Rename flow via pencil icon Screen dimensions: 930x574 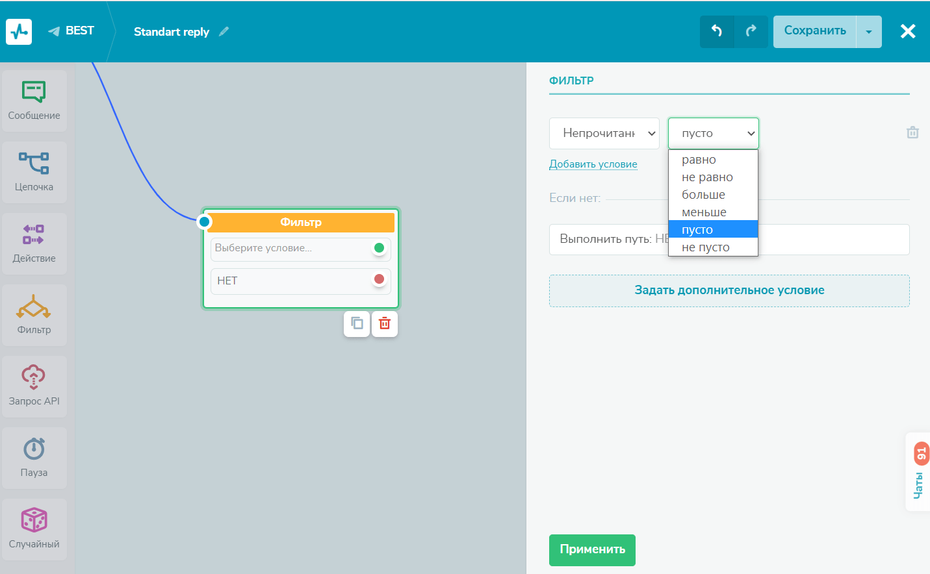(224, 32)
